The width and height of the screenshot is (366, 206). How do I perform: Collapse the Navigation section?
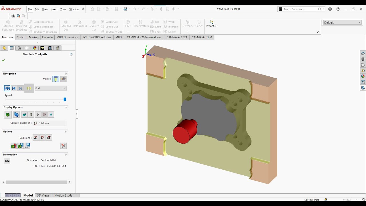point(66,74)
